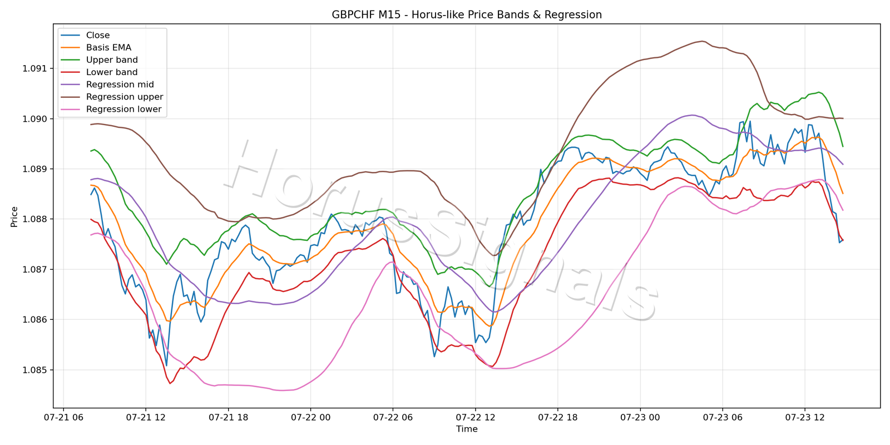890x445 pixels.
Task: Click the 1.089 y-axis tick label
Action: [x=34, y=169]
